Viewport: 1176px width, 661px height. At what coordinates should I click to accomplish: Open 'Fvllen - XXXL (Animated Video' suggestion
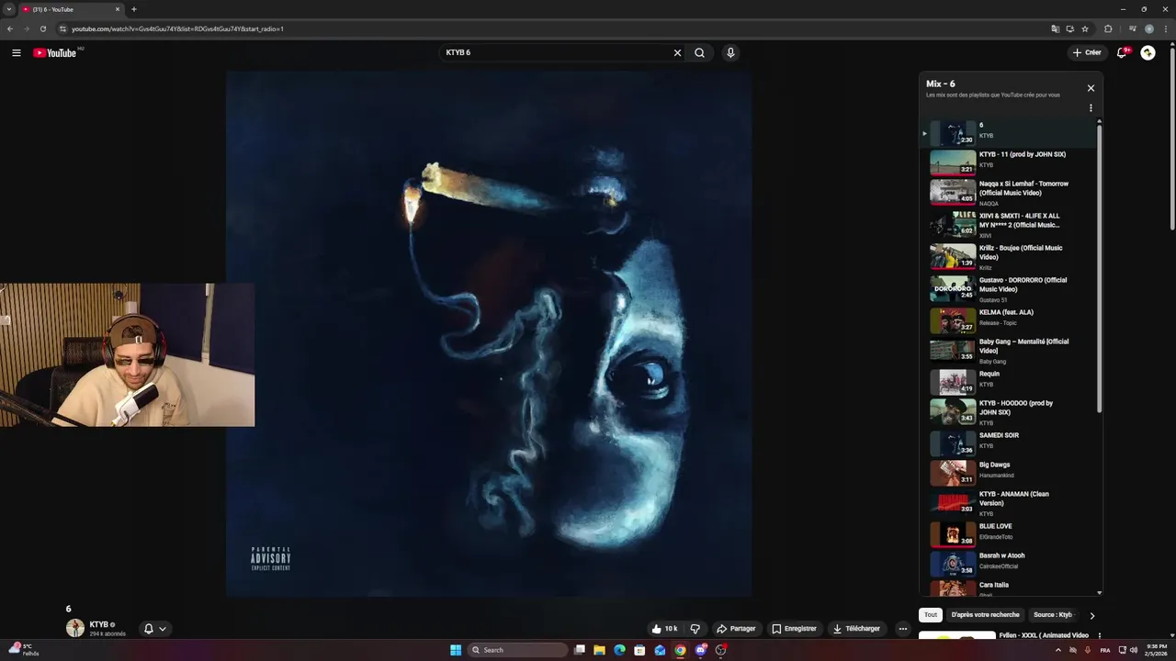[x=1044, y=635]
